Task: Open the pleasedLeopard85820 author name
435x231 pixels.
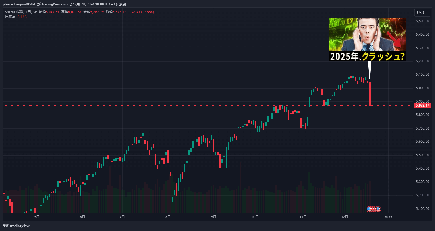Action: pyautogui.click(x=19, y=4)
